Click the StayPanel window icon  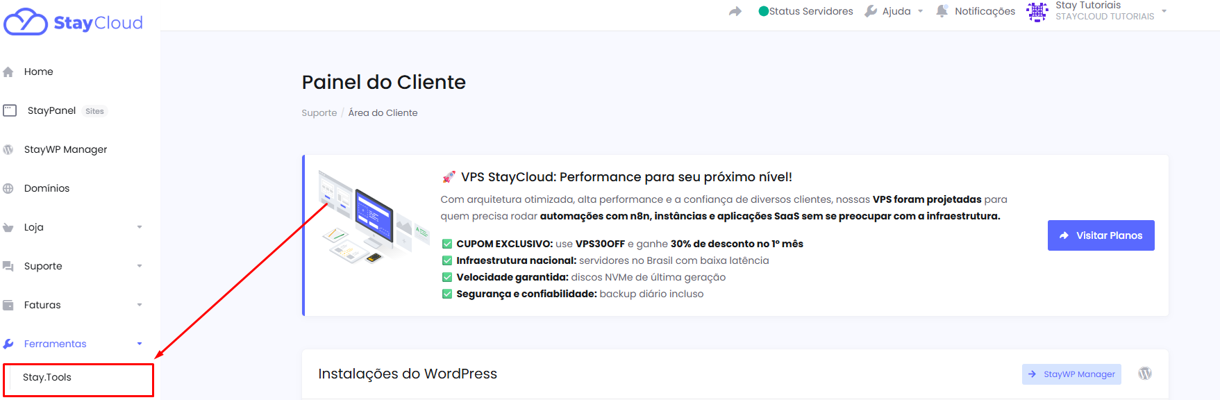10,110
